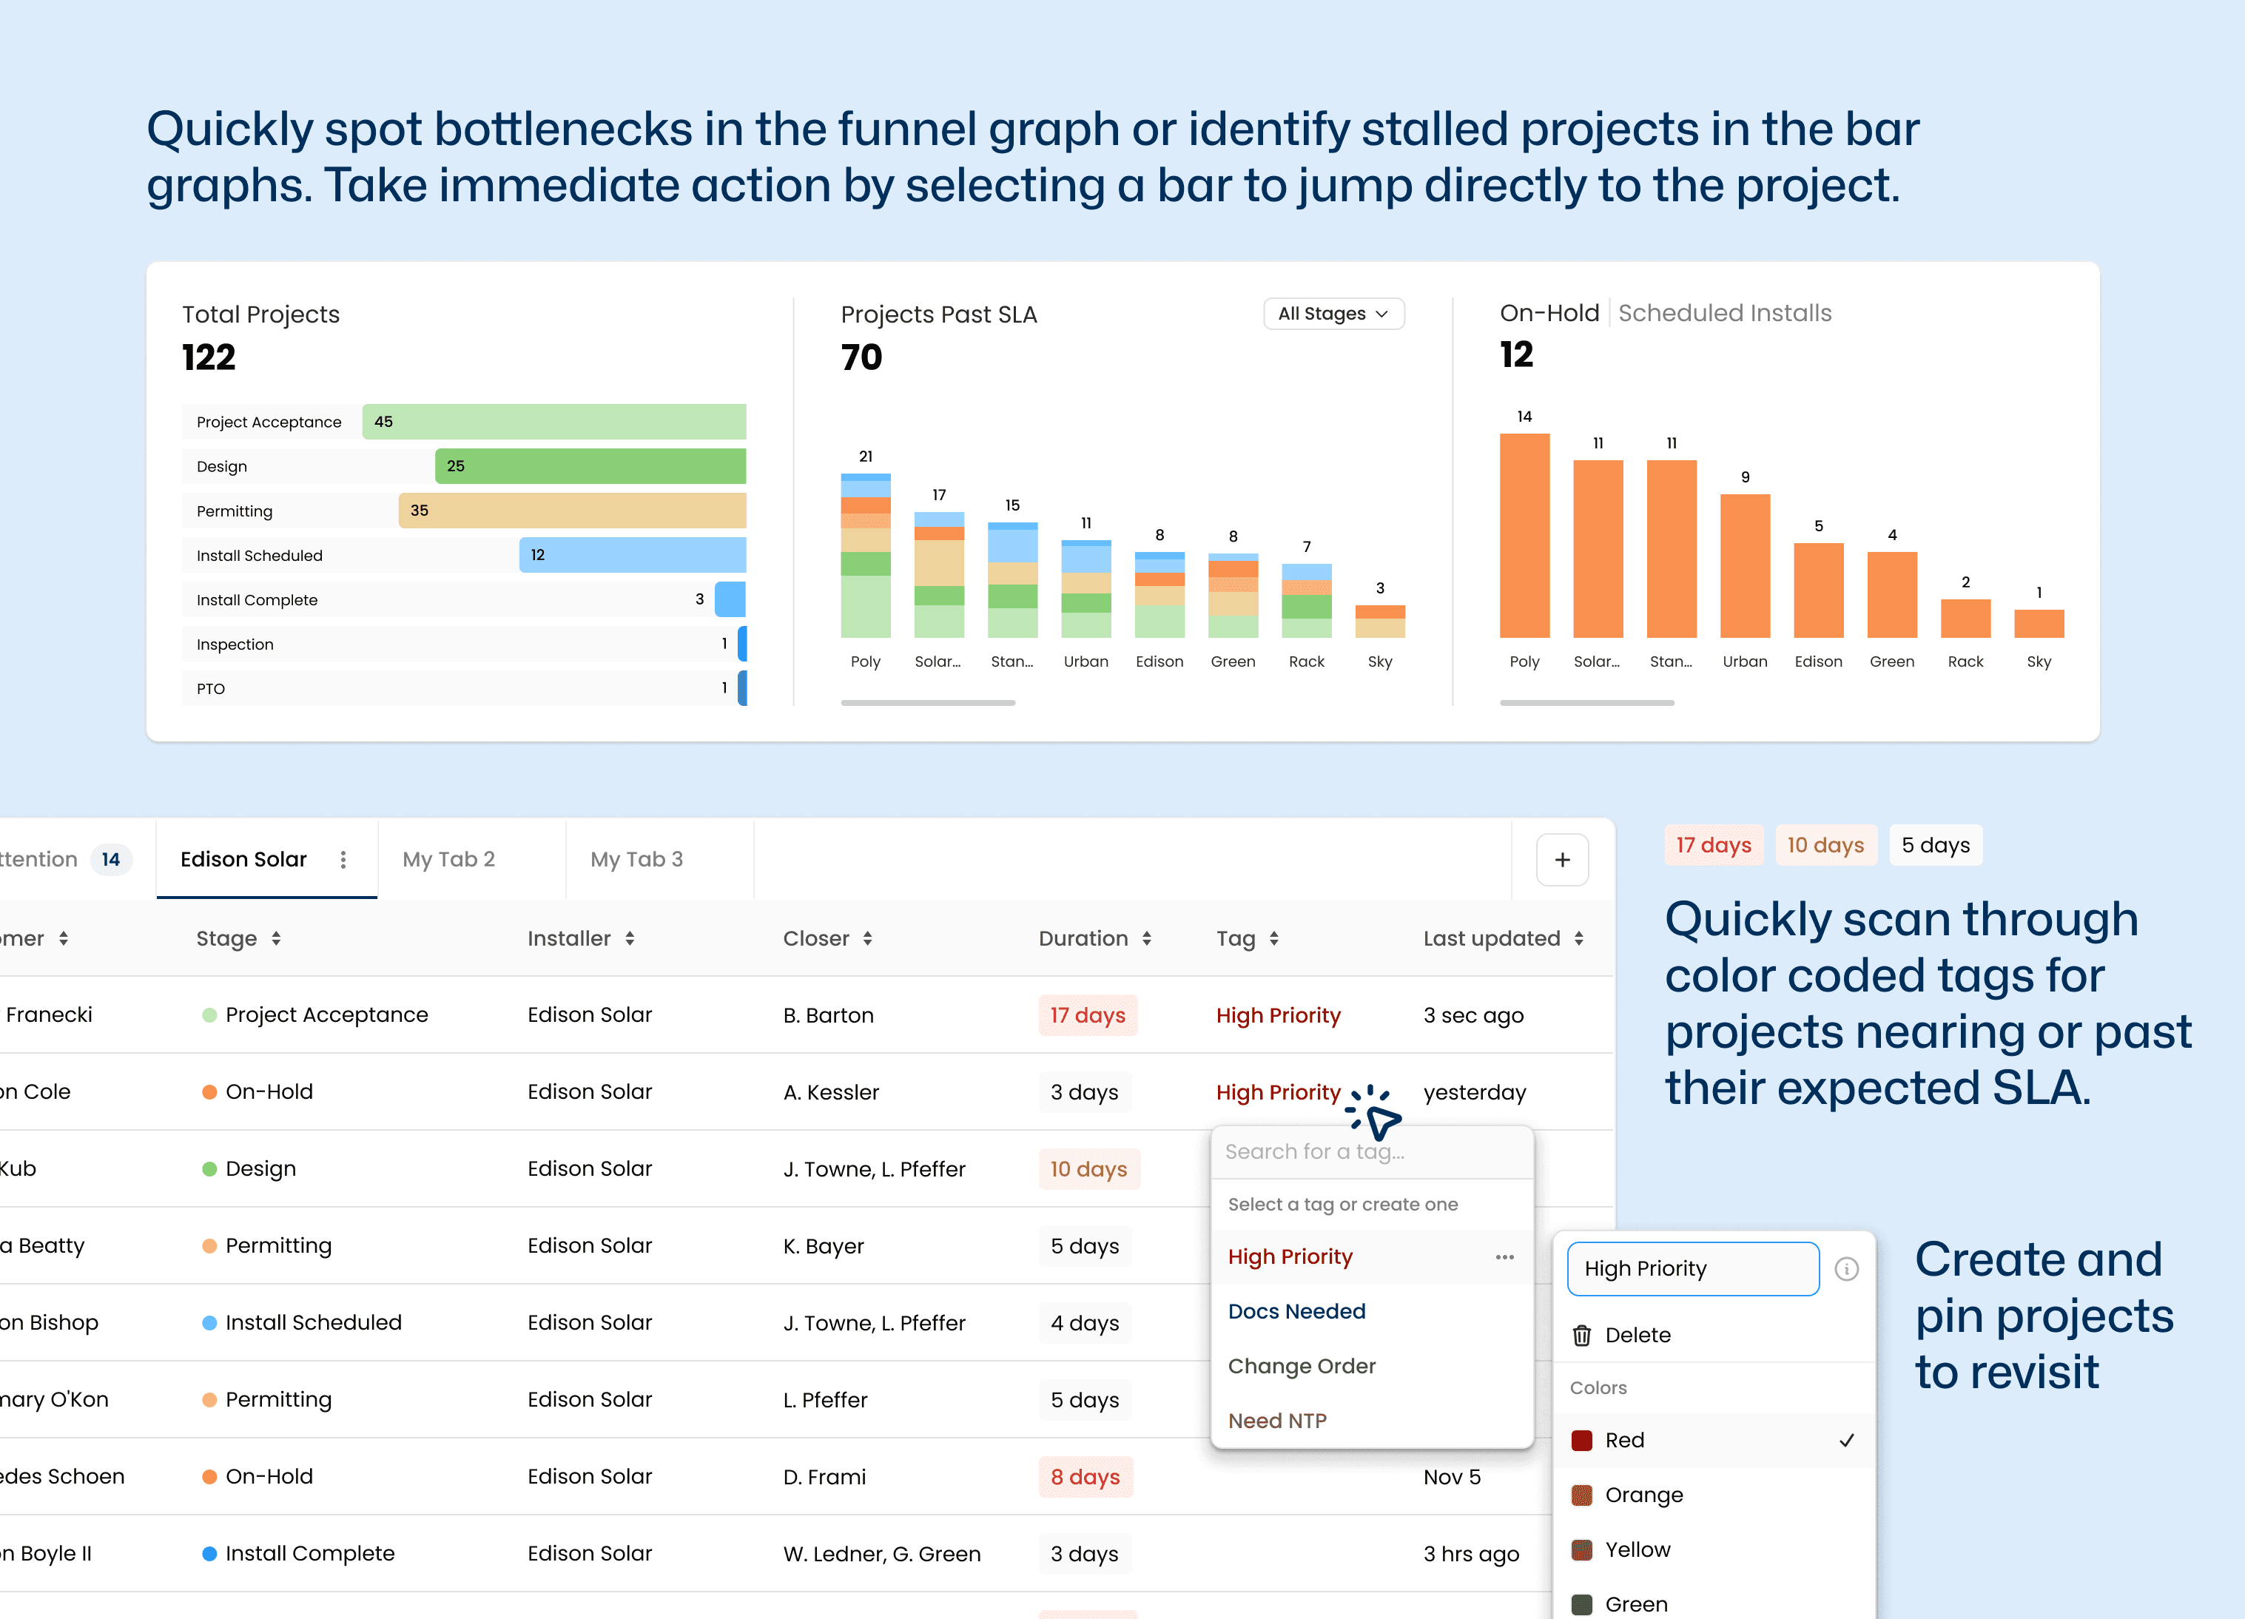Viewport: 2245px width, 1619px height.
Task: Click 10 days duration in Design row
Action: click(x=1089, y=1168)
